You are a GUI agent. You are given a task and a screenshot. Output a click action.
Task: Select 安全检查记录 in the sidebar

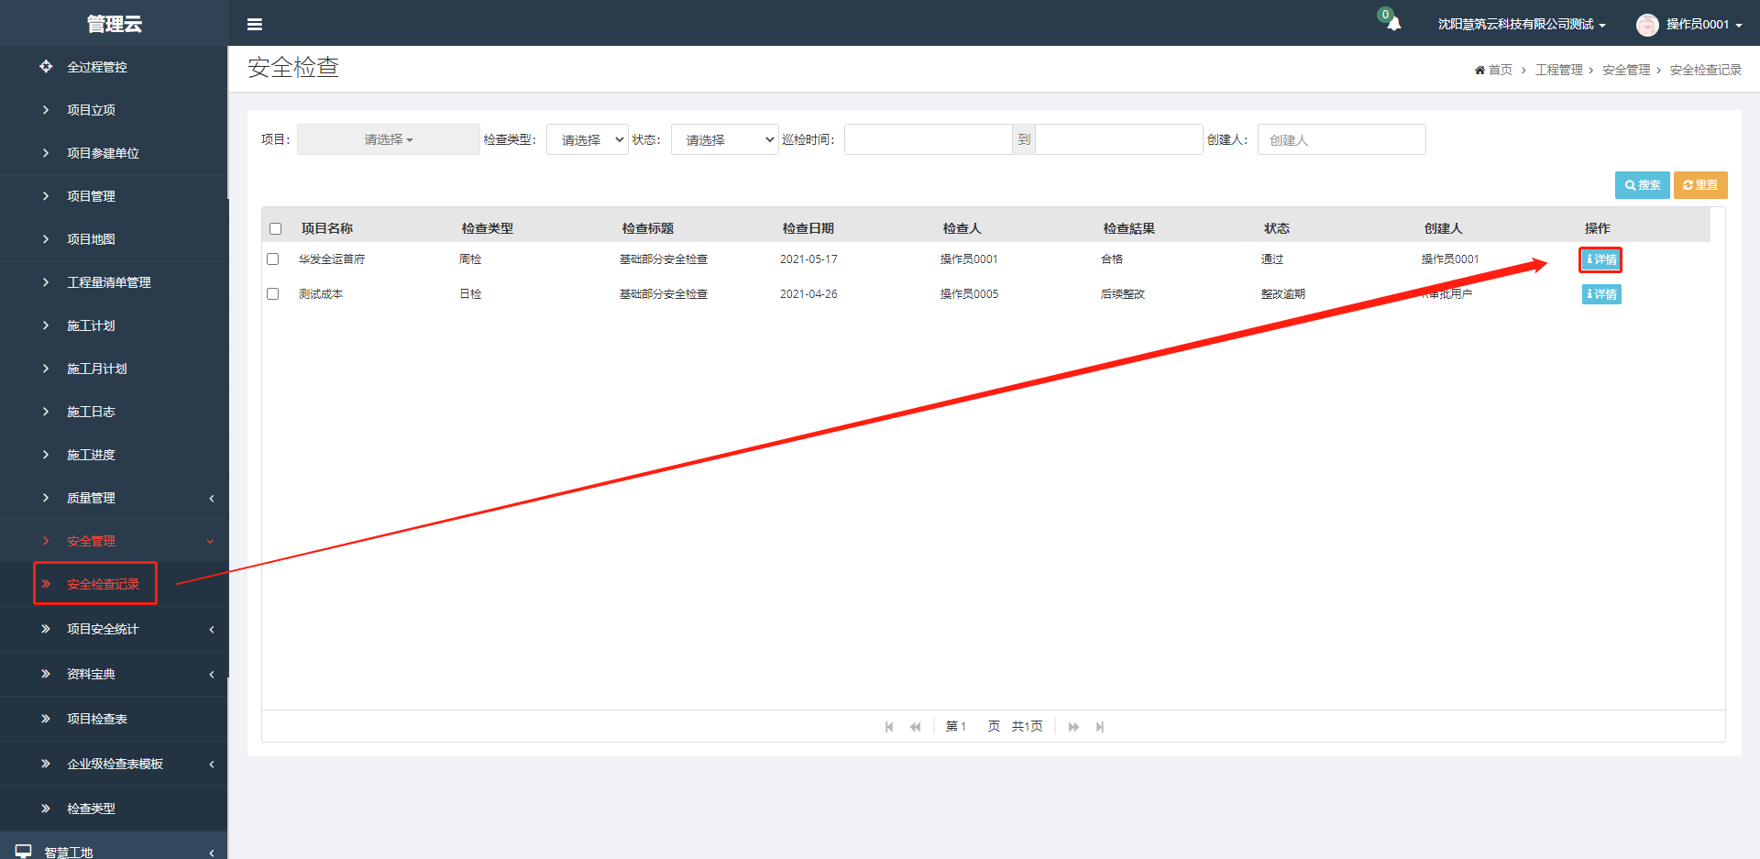(x=103, y=584)
